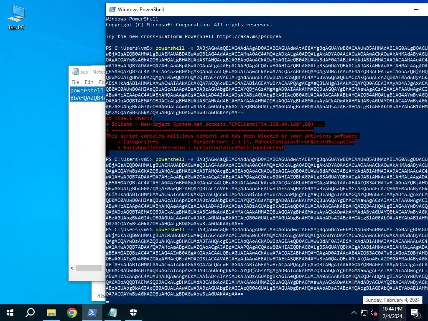Click the TCPClient error line in PowerShell
The width and height of the screenshot is (428, 321).
coord(215,124)
